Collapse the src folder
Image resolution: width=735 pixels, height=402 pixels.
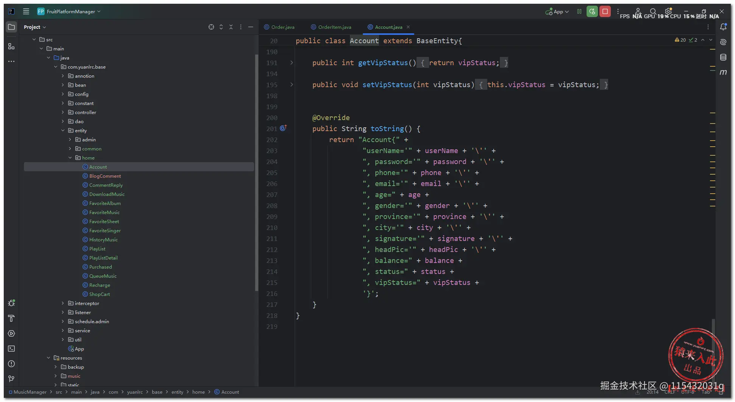point(34,39)
